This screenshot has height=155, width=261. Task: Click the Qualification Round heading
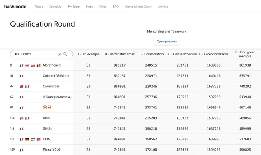pos(43,24)
